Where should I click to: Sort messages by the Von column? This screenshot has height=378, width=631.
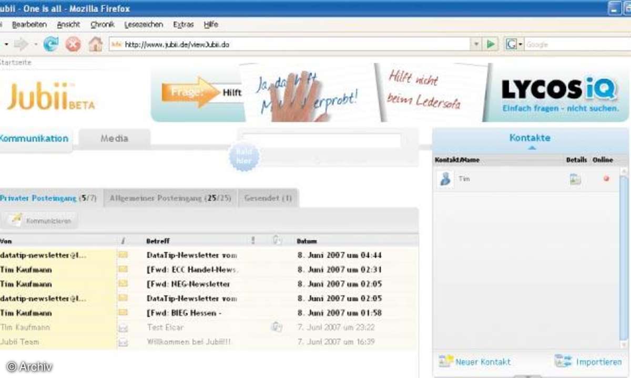(6, 241)
